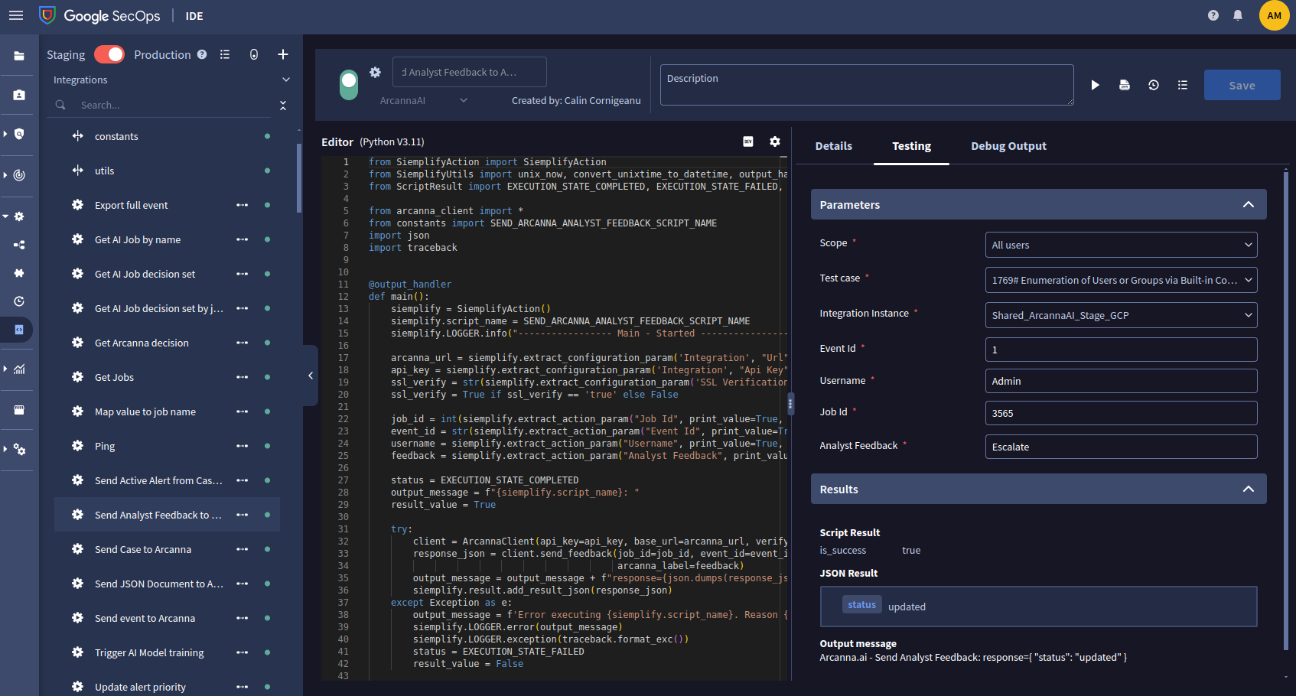
Task: Open options for Ping action
Action: 243,446
